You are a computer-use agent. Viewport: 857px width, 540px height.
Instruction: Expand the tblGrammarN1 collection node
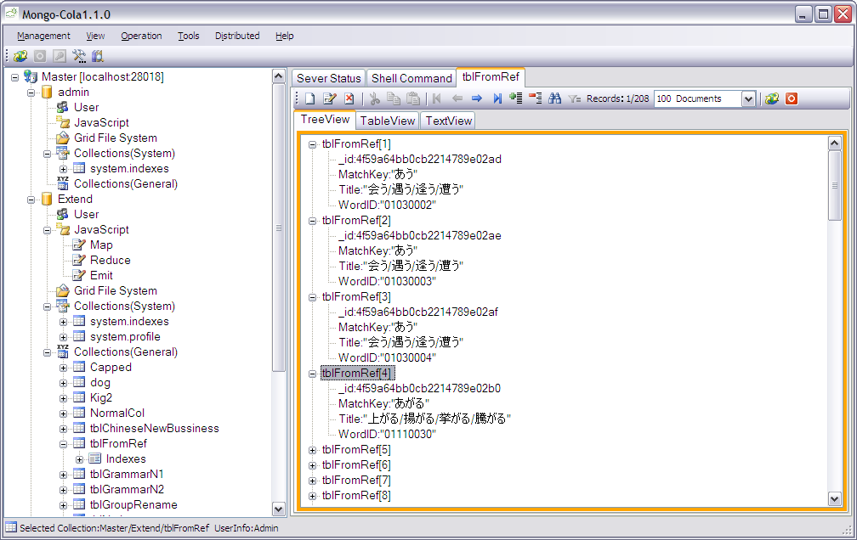pos(64,475)
